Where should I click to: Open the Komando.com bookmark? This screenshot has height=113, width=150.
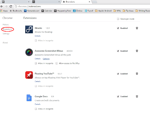point(32,11)
